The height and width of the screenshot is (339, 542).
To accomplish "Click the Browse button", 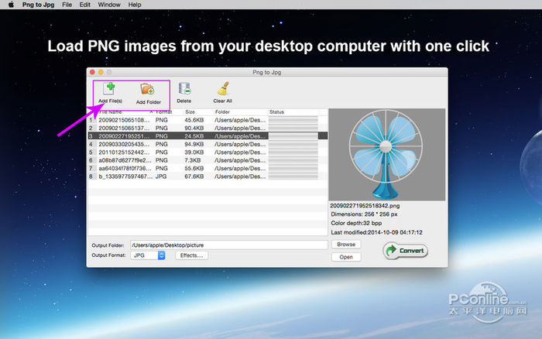I will coord(346,245).
